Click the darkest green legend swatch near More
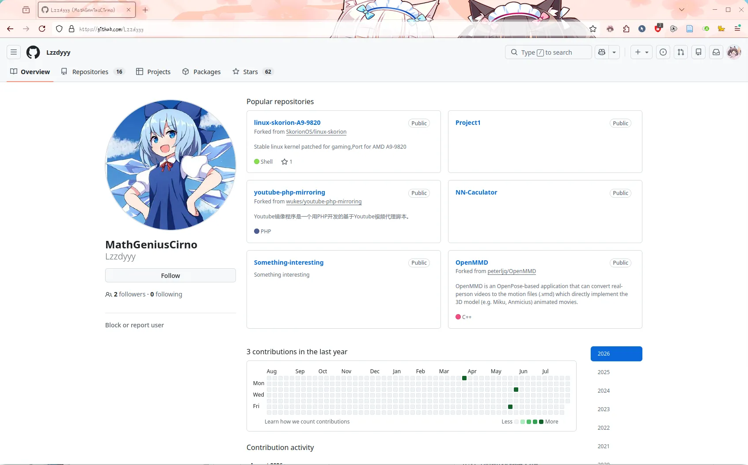The image size is (748, 465). tap(541, 422)
